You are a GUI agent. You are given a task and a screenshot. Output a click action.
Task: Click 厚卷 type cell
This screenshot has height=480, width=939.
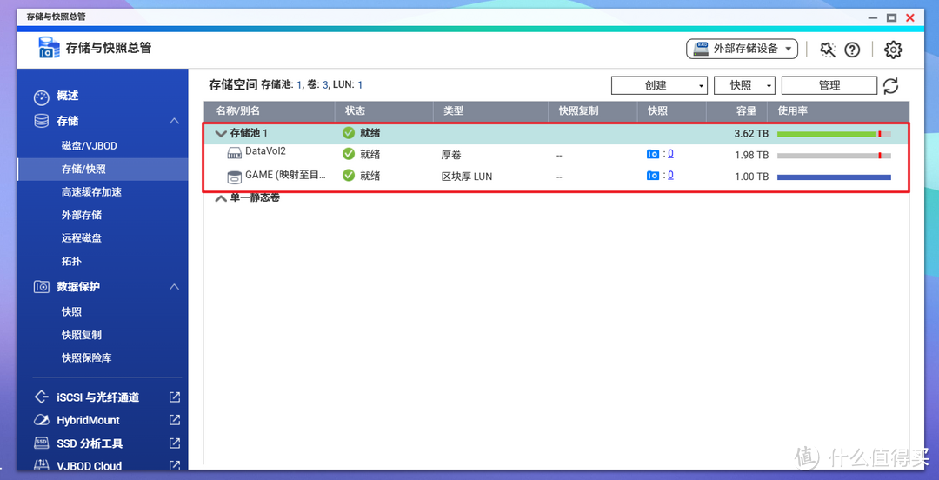coord(451,155)
